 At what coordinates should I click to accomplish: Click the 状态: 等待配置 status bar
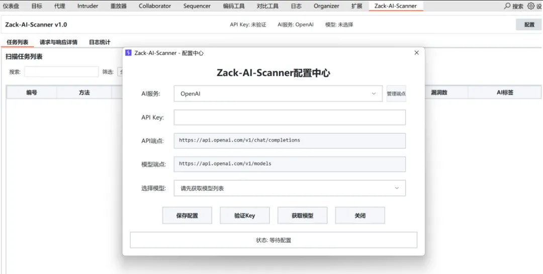[274, 240]
